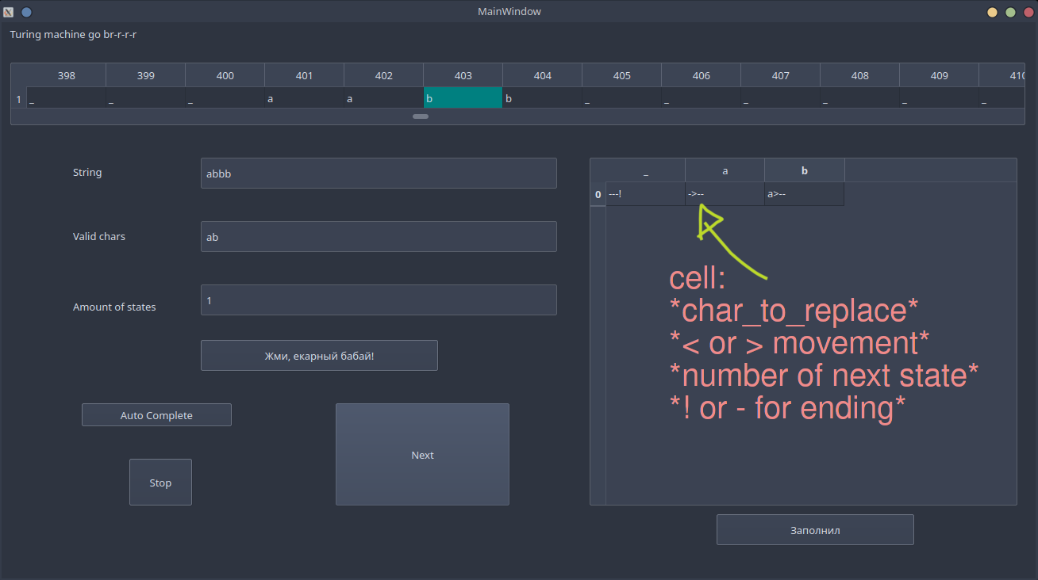Select blank tape cell under 400
The width and height of the screenshot is (1038, 580).
[225, 97]
